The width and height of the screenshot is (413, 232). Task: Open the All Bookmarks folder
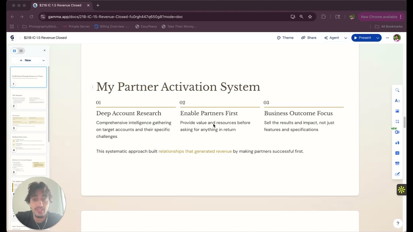[x=388, y=26]
